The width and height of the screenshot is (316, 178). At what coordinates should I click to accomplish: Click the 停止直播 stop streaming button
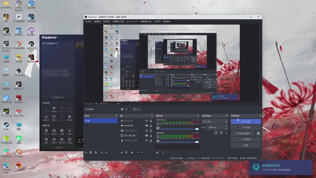click(x=246, y=121)
